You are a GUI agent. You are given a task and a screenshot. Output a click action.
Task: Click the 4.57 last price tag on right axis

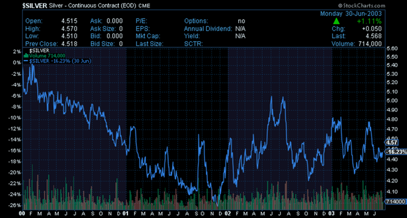[x=392, y=143]
